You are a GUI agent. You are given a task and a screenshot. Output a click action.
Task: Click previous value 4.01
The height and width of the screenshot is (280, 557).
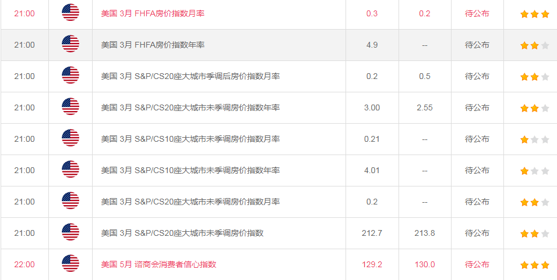pos(372,170)
